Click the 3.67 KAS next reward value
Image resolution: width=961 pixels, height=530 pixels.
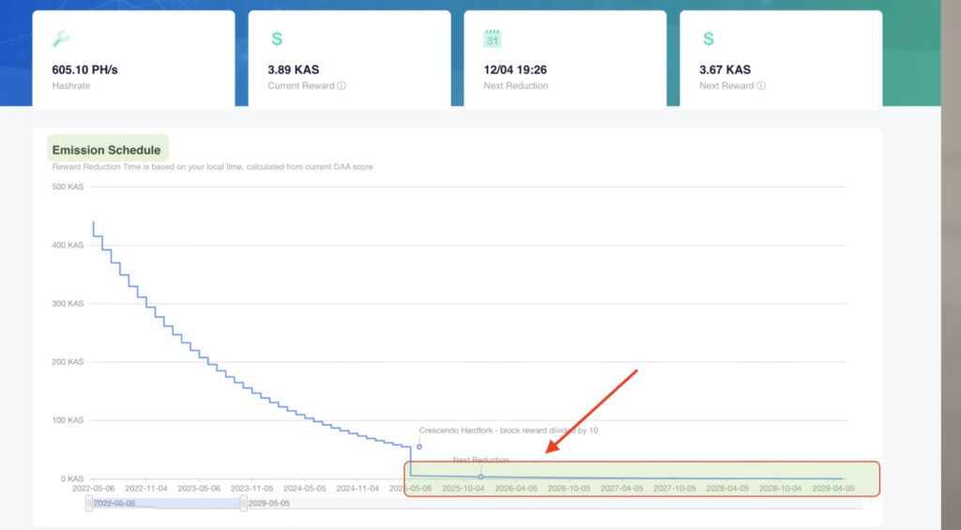click(x=725, y=69)
